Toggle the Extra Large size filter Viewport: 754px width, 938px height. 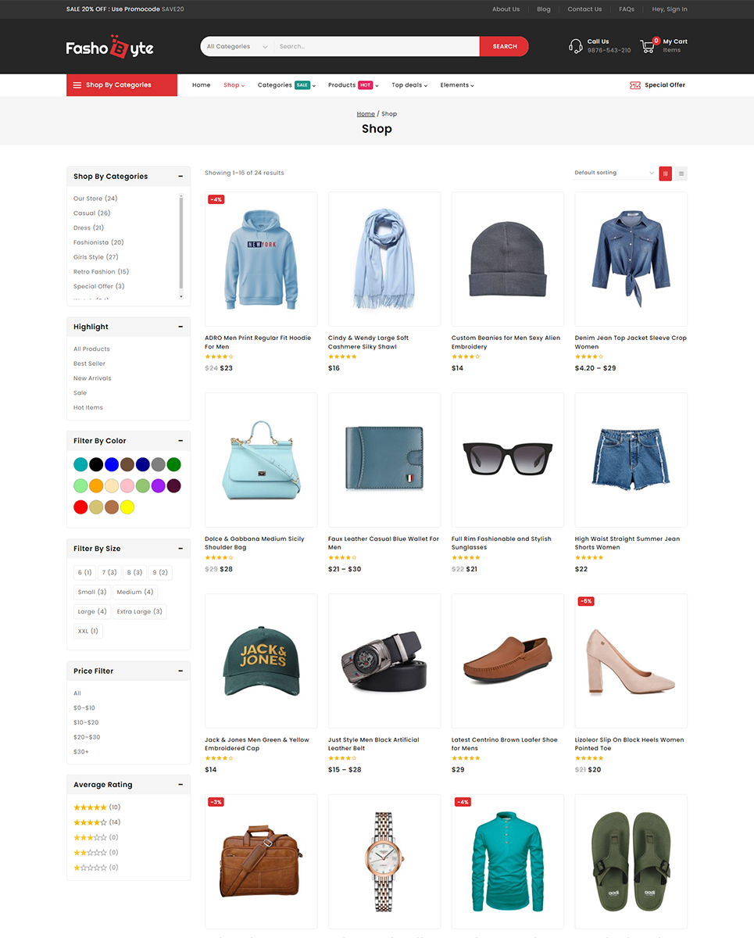coord(139,612)
